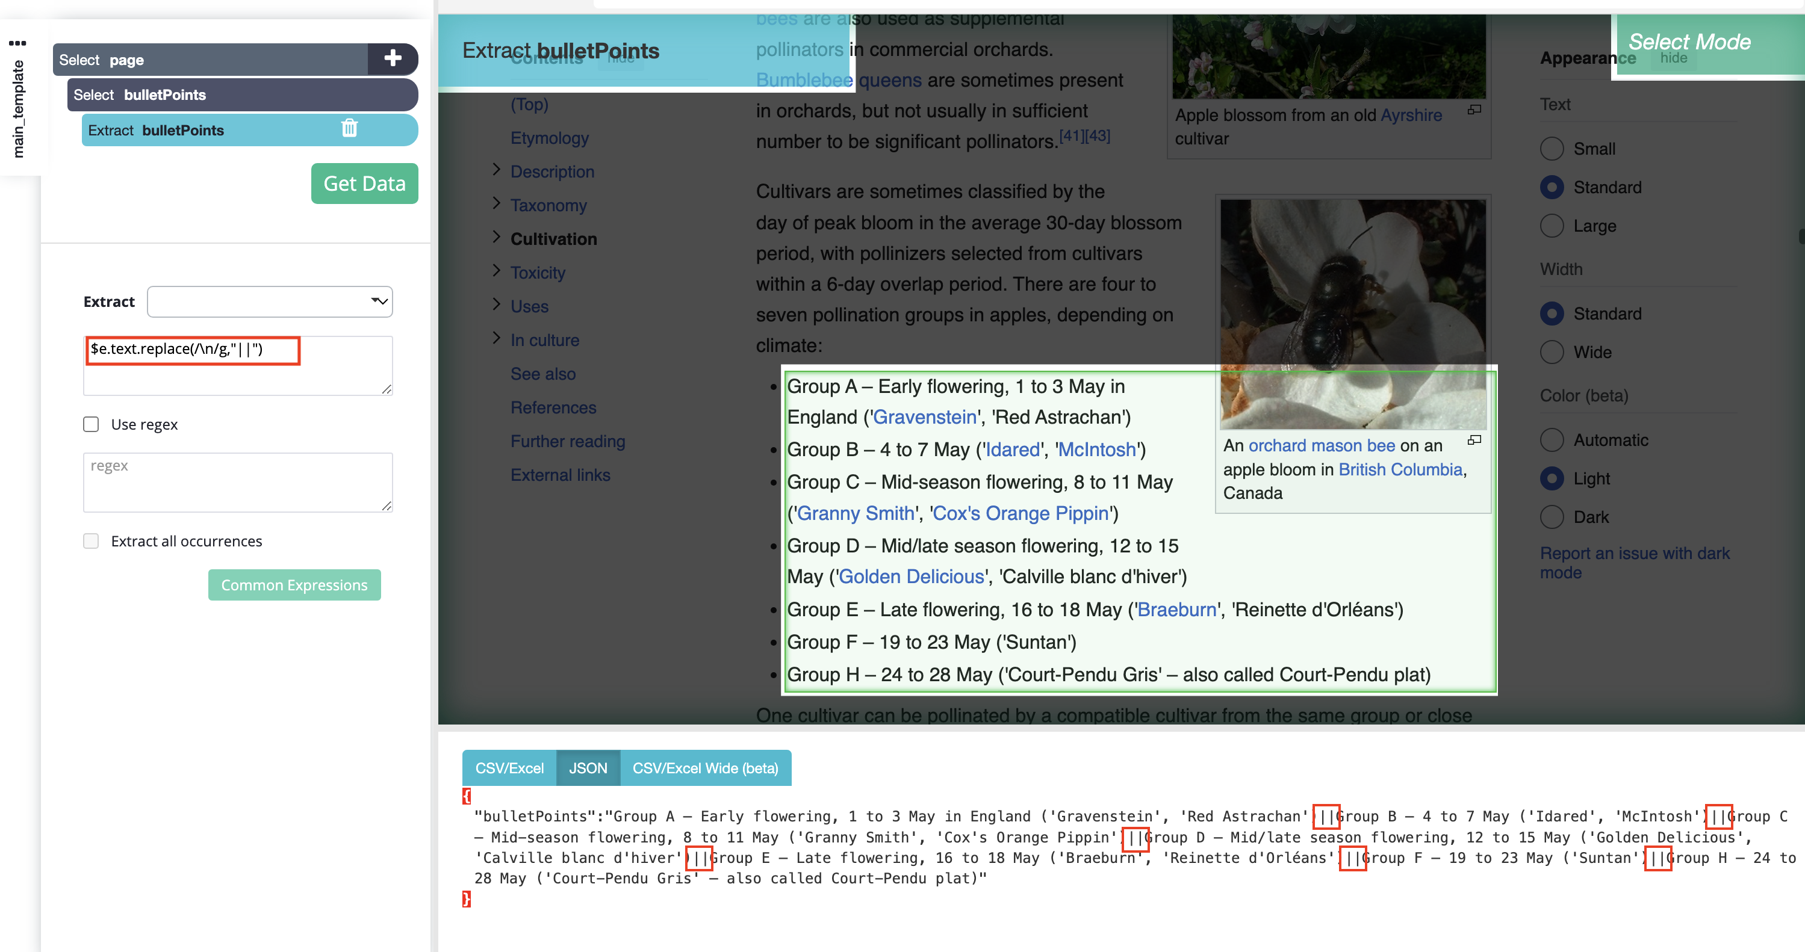
Task: Open the Cox's Orange Pippin link
Action: (1021, 513)
